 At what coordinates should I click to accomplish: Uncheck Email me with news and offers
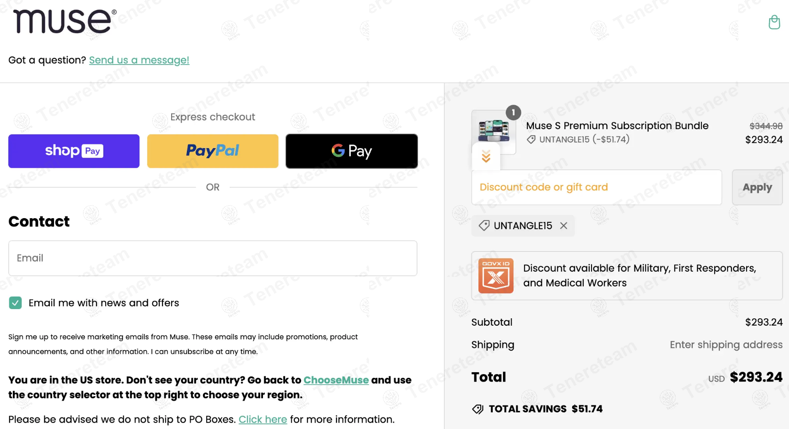click(15, 303)
